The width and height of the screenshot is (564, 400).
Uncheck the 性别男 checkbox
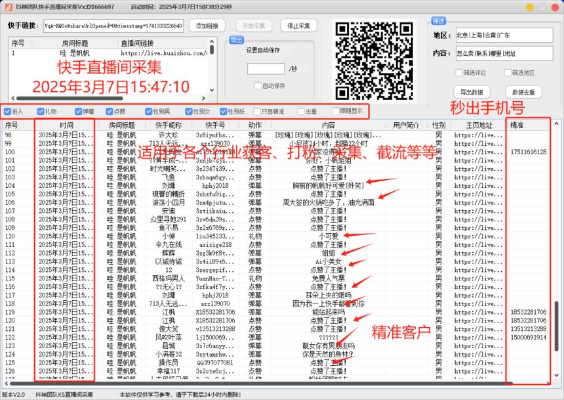click(x=149, y=112)
